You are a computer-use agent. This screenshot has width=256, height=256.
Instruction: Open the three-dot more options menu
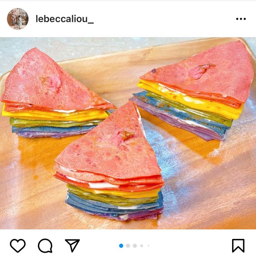[x=241, y=19]
